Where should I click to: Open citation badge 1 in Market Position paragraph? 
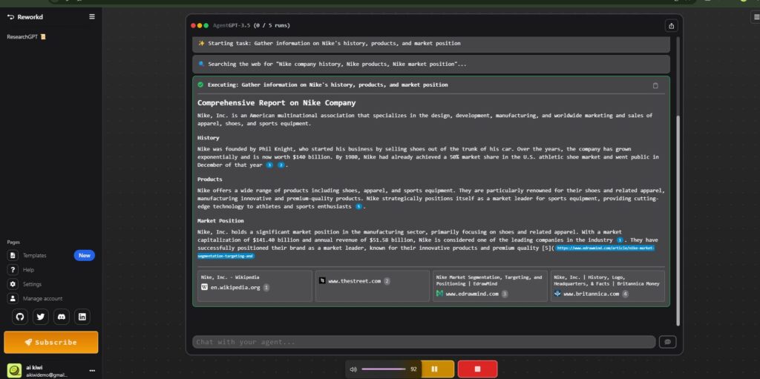point(620,240)
